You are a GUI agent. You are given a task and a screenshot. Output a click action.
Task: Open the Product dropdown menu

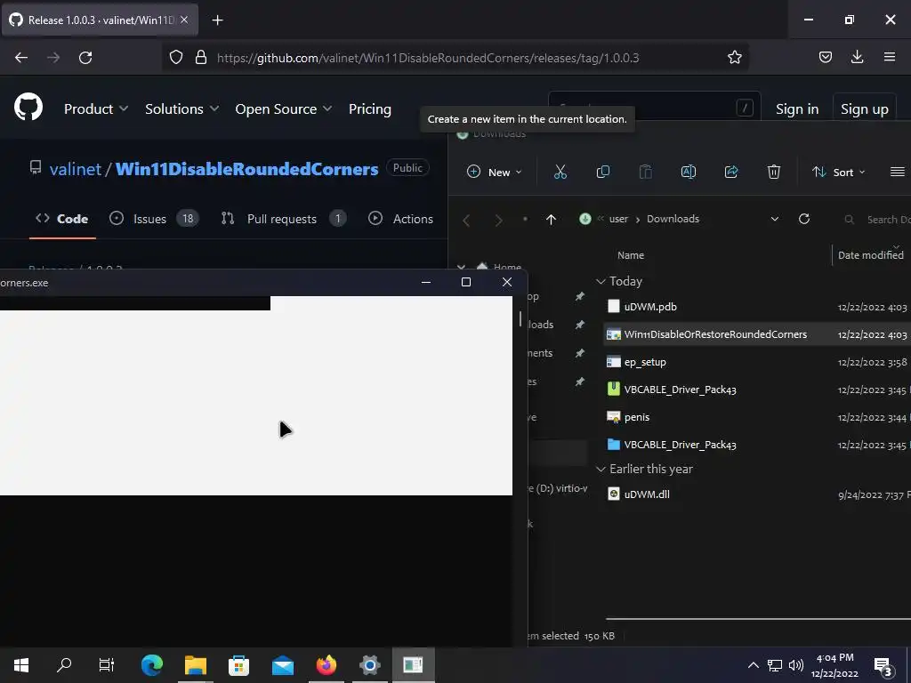pos(96,109)
